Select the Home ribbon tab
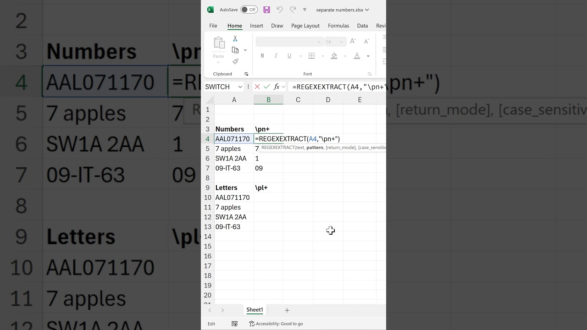587x330 pixels. (x=235, y=26)
